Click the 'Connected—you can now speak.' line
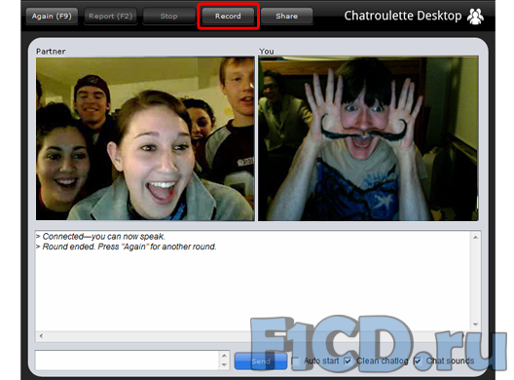 100,237
